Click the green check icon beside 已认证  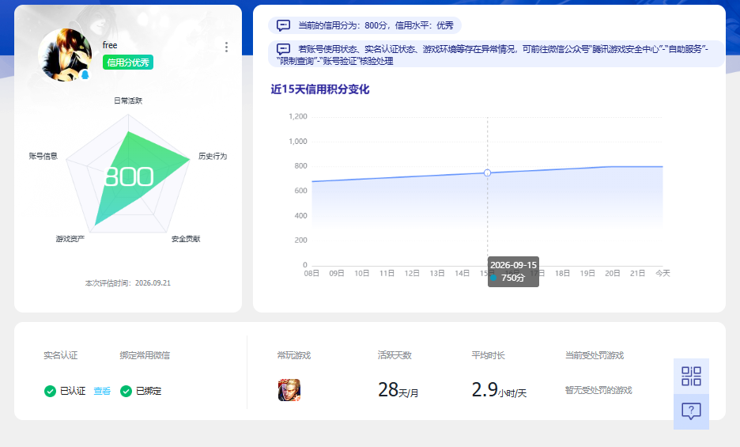50,392
